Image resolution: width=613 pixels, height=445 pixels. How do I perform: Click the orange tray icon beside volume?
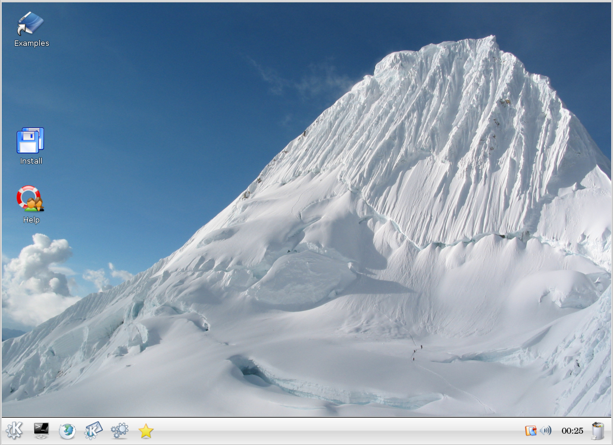pyautogui.click(x=530, y=430)
